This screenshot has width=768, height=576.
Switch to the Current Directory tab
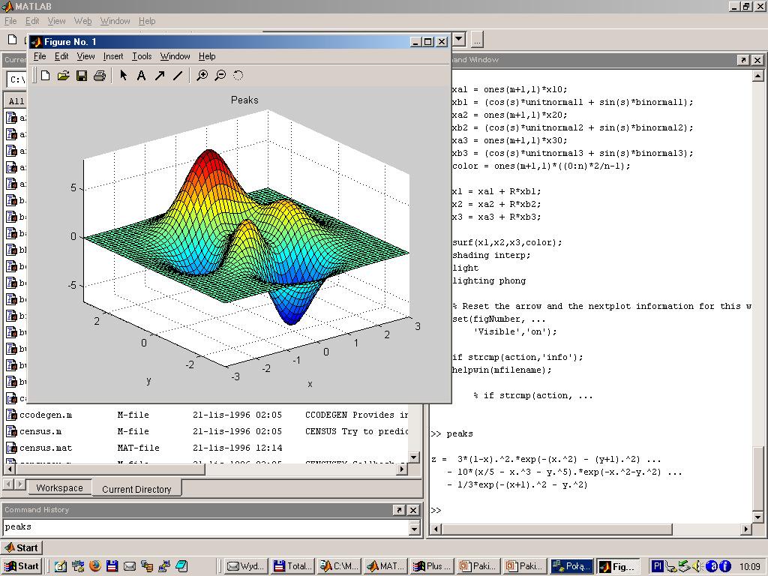(136, 489)
